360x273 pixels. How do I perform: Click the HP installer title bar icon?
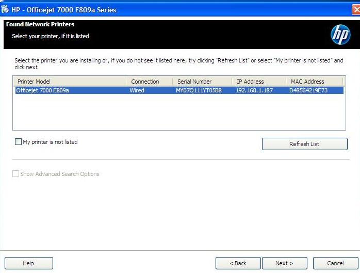pos(5,9)
